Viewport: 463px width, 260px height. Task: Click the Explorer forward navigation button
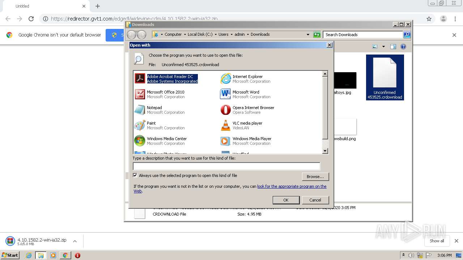[x=141, y=35]
